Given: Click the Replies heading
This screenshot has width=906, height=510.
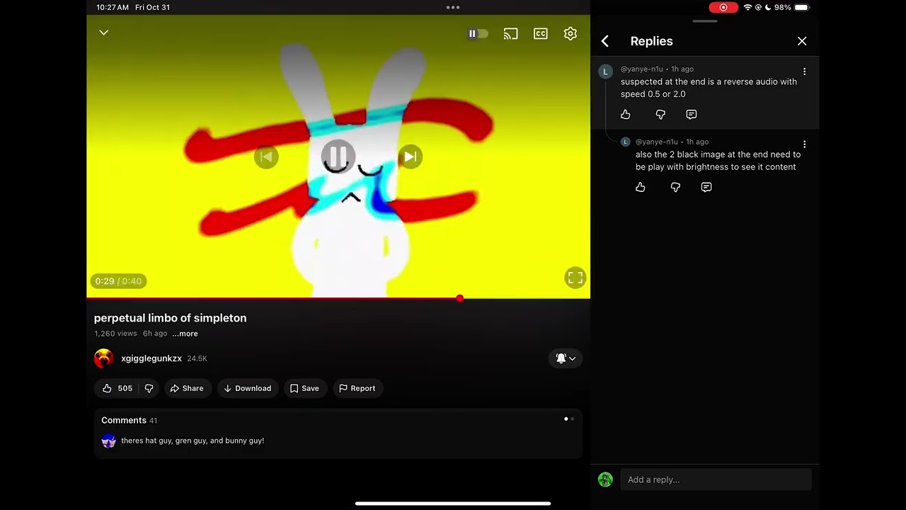Looking at the screenshot, I should point(651,41).
